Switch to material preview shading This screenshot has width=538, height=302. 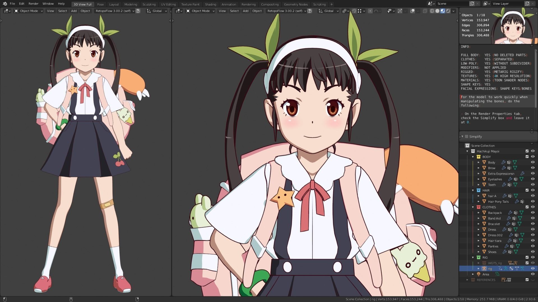click(443, 11)
